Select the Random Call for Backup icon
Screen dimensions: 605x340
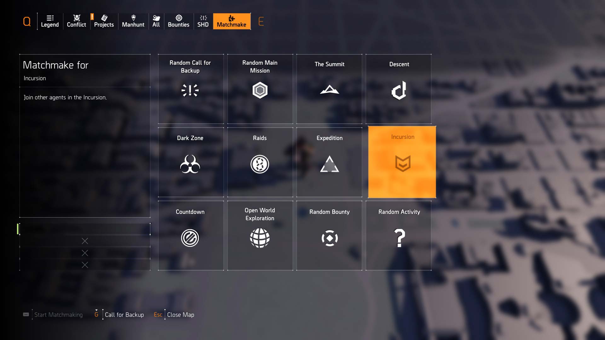tap(189, 90)
